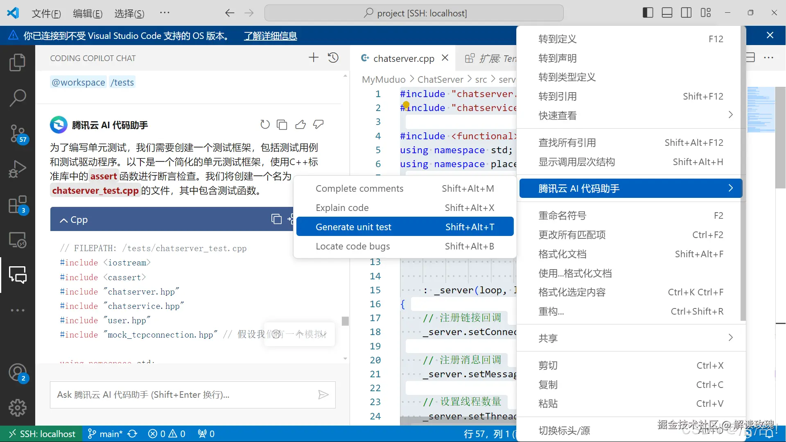Image resolution: width=786 pixels, height=442 pixels.
Task: Switch to the chatserver.cpp tab
Action: click(404, 59)
